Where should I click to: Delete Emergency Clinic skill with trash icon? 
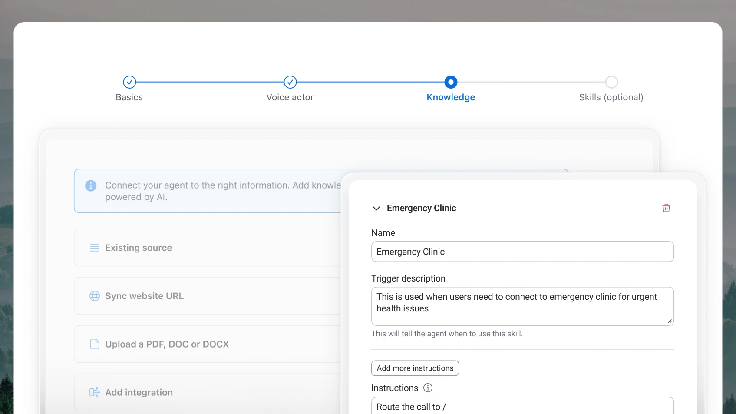coord(666,208)
